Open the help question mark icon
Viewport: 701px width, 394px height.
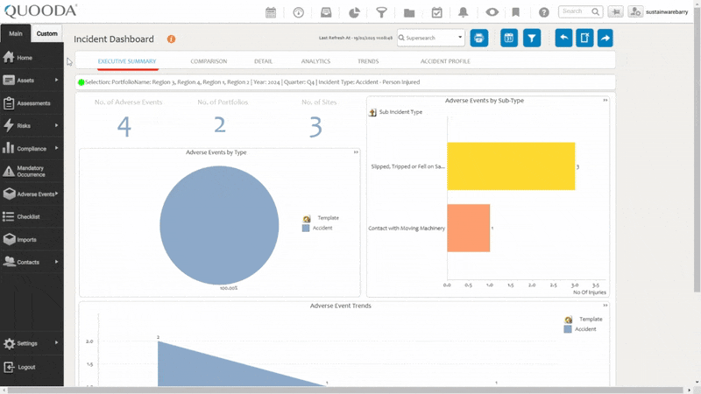coord(543,12)
